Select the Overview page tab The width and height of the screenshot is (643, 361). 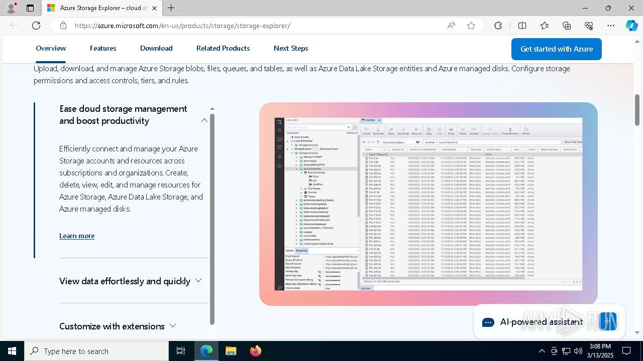(51, 48)
